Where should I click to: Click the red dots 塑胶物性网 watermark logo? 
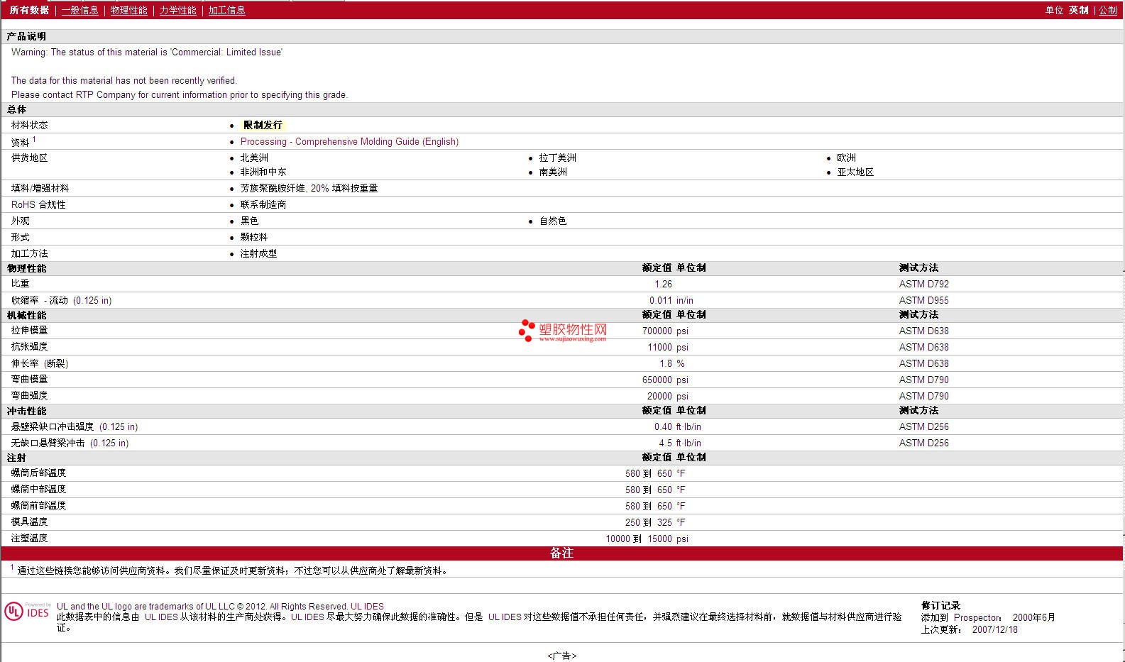[526, 330]
